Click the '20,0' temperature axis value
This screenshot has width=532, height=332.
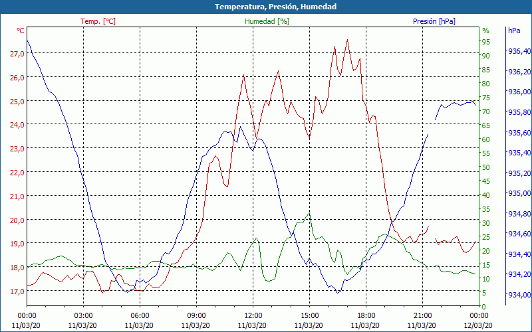tap(18, 220)
